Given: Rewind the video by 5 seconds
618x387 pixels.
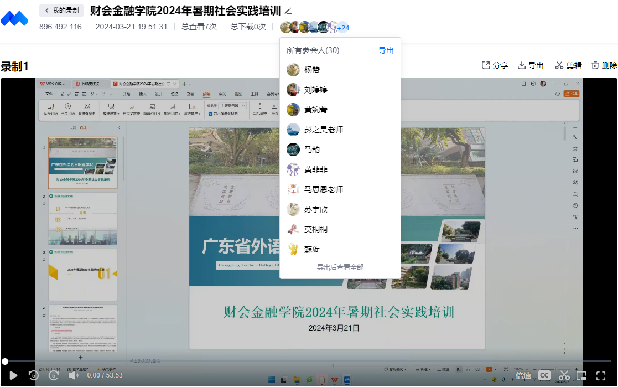Looking at the screenshot, I should pyautogui.click(x=34, y=375).
